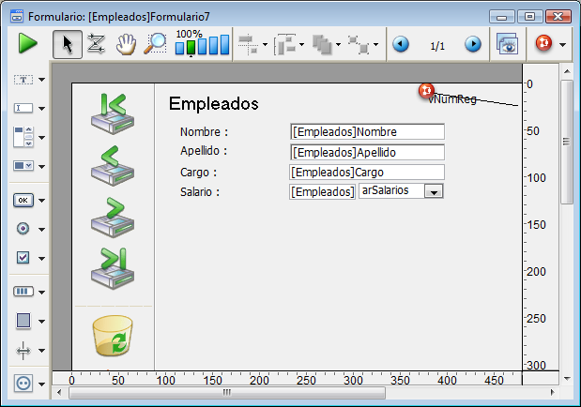Open distribute objects dropdown arrow

tap(301, 45)
